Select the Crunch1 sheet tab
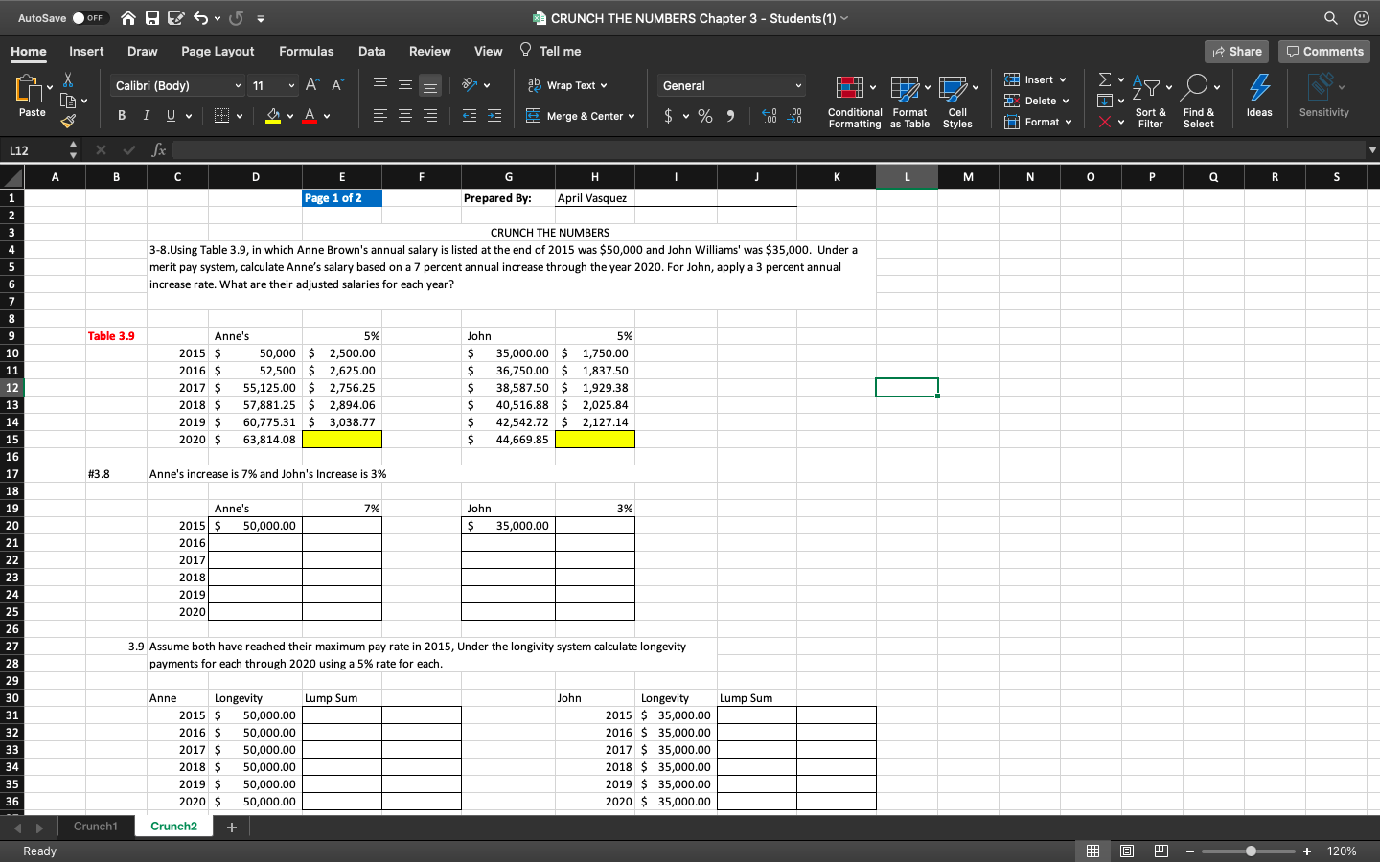1380x862 pixels. [x=96, y=826]
